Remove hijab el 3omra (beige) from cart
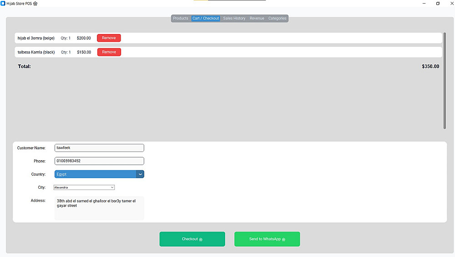Viewport: 455px width, 257px height. (109, 38)
